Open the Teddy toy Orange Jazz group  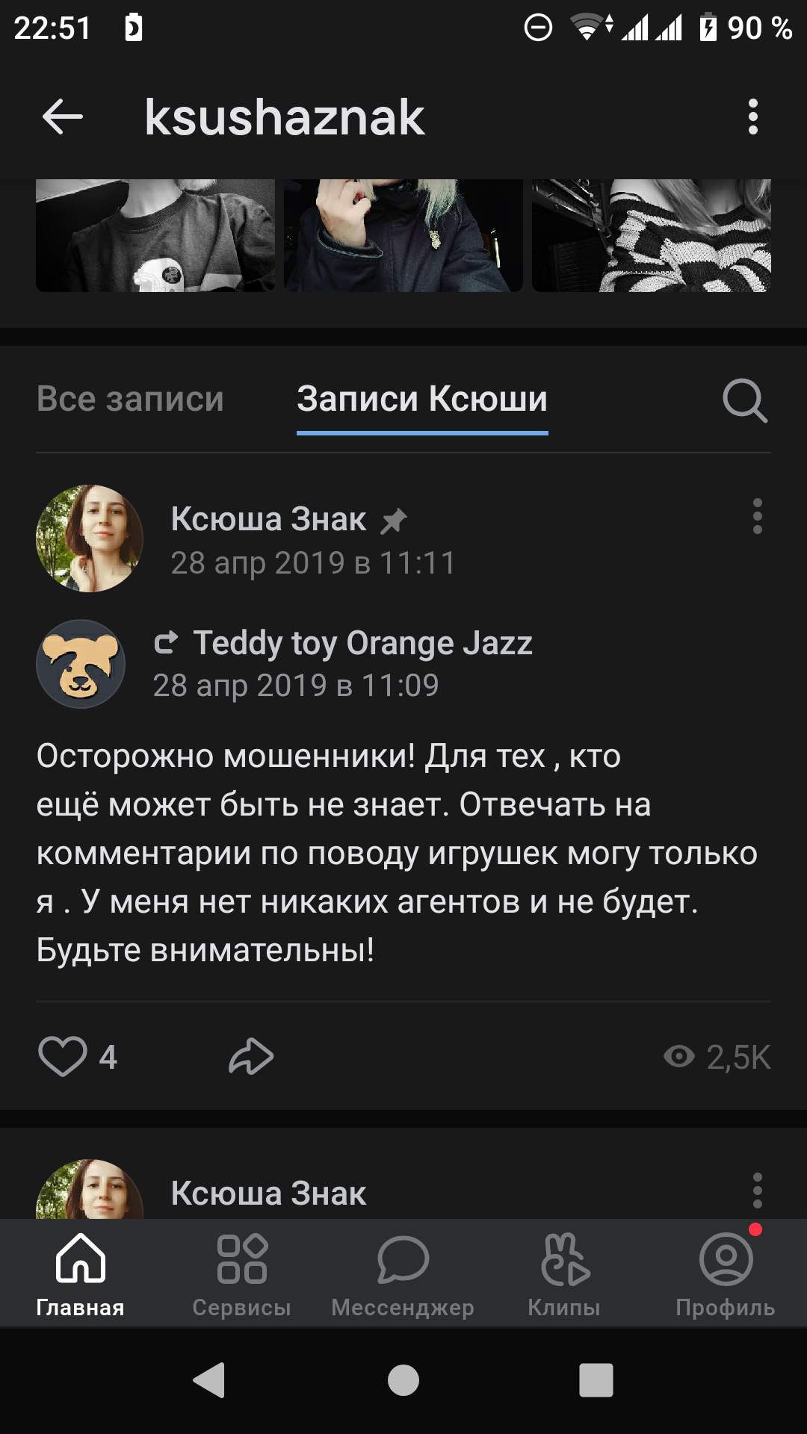[362, 643]
